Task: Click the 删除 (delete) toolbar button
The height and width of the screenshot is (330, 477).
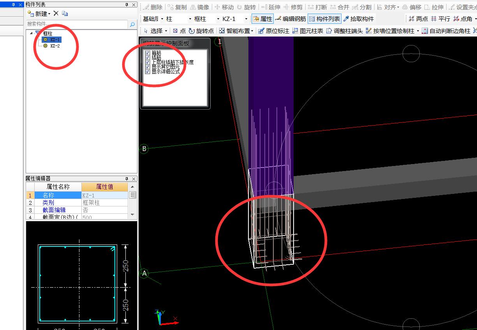Action: coord(153,7)
